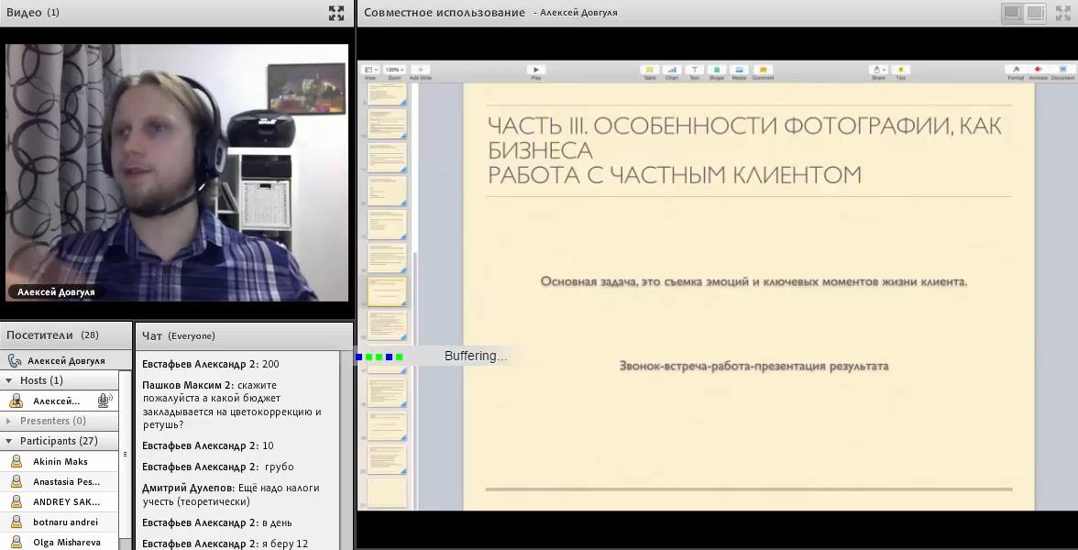The width and height of the screenshot is (1078, 550).
Task: Open the Document inspector icon
Action: click(1062, 70)
